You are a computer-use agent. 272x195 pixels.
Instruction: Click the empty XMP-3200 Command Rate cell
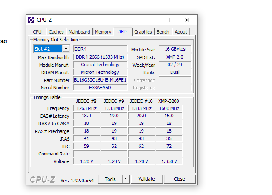pos(169,154)
